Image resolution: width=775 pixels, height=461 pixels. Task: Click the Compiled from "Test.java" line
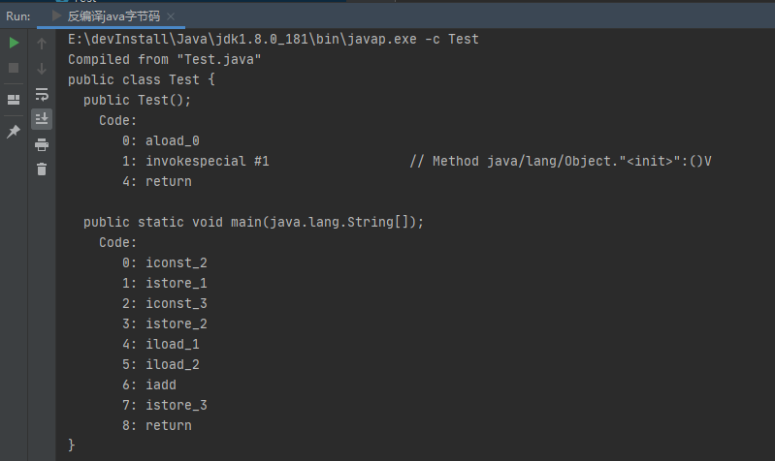tap(165, 59)
